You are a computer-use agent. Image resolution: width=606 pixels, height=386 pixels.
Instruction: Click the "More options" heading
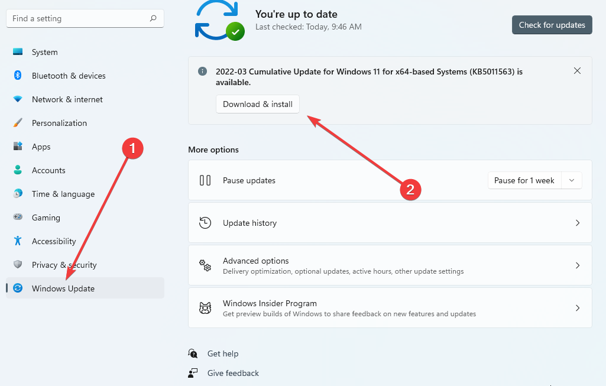[x=213, y=150]
